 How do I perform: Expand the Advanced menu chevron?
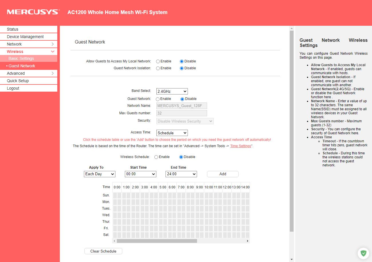52,73
